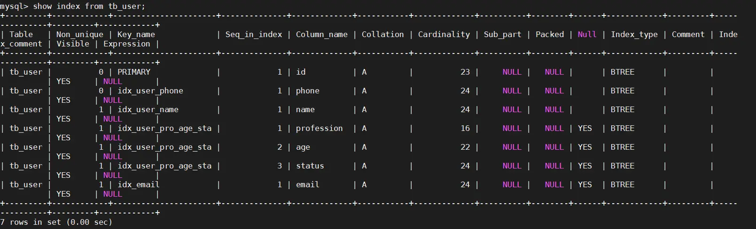
Task: Click the cardinality value 16
Action: pyautogui.click(x=465, y=129)
